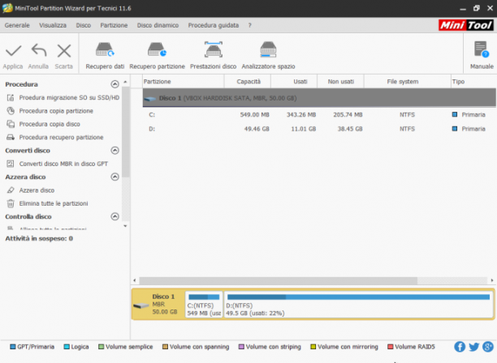Screen dimensions: 497x363
Task: Collapse the Procedura section
Action: click(115, 84)
